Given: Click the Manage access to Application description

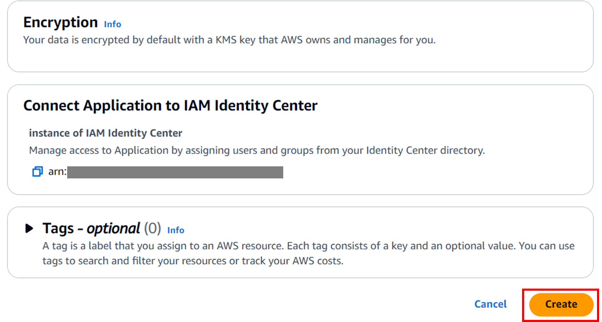Looking at the screenshot, I should coord(257,150).
